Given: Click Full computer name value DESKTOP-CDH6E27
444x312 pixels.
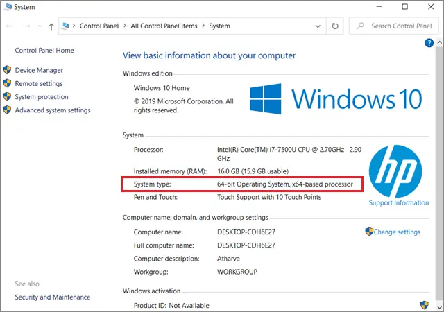Looking at the screenshot, I should point(246,245).
